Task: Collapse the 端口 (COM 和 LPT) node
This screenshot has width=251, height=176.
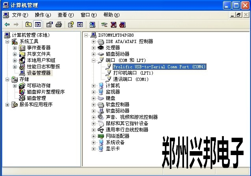Action: coord(93,60)
